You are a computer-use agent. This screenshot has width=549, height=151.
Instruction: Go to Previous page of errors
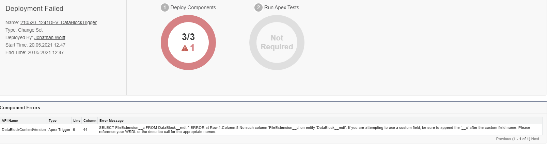[503, 139]
